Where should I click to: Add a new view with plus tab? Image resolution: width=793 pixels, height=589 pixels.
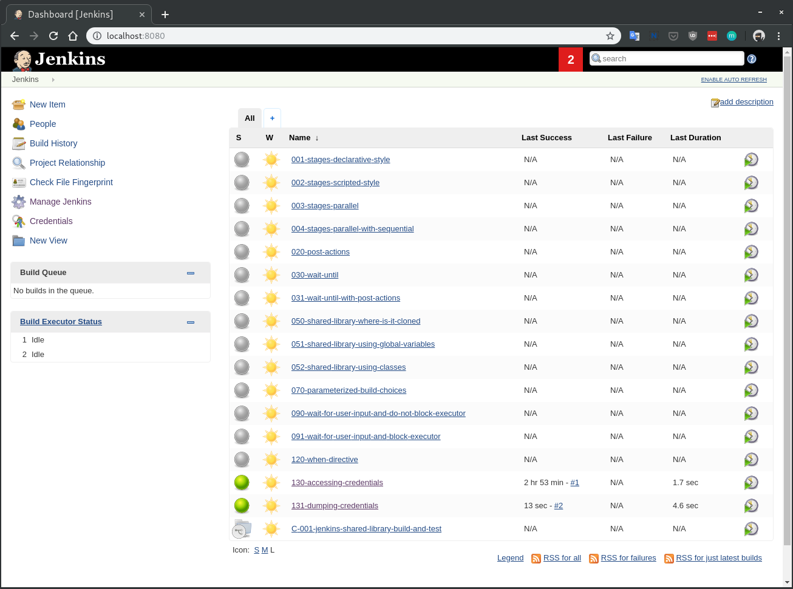pyautogui.click(x=272, y=118)
